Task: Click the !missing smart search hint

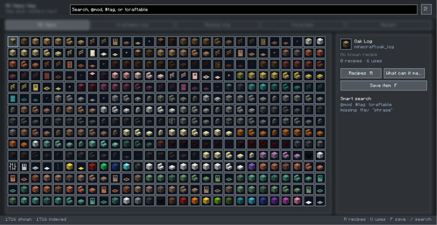Action: point(349,110)
